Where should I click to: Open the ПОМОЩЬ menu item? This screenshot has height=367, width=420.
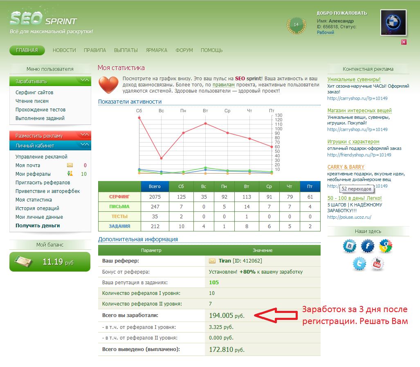pyautogui.click(x=211, y=50)
